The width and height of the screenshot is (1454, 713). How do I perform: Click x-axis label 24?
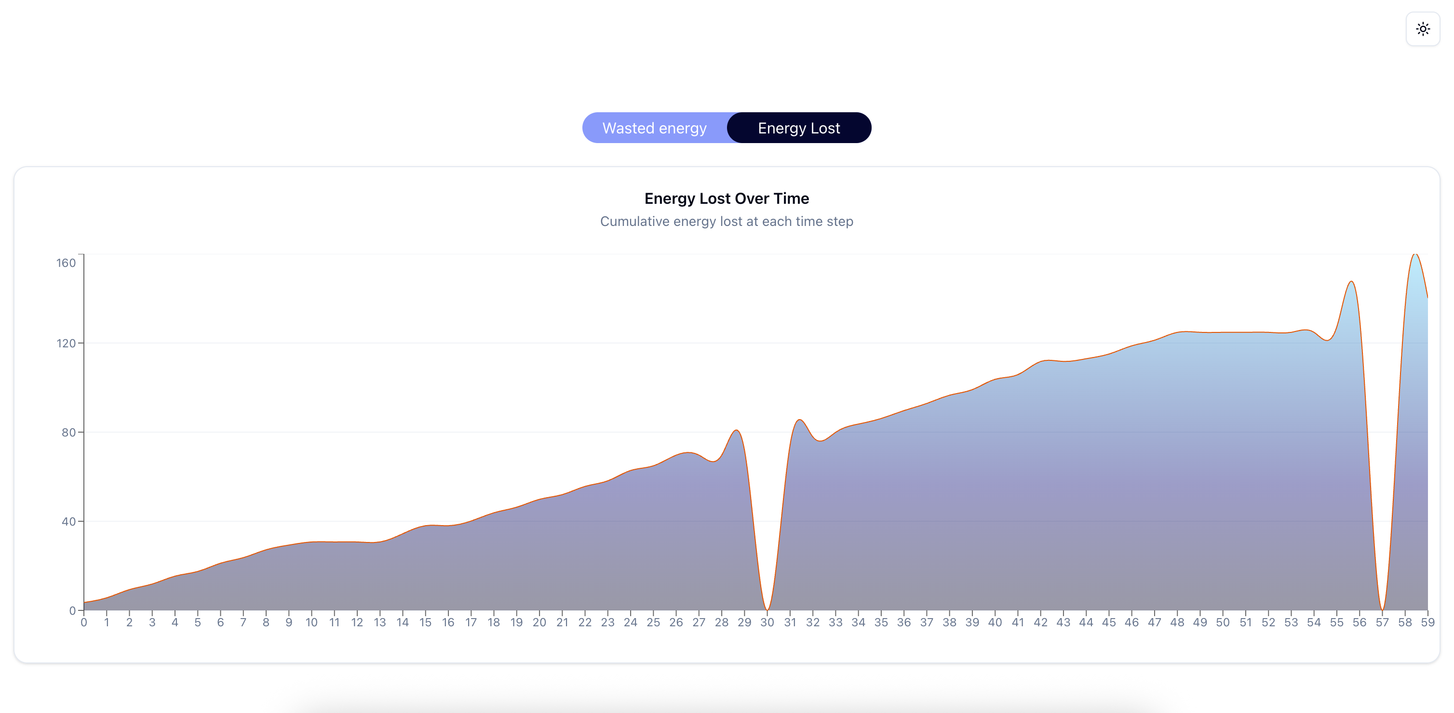630,622
